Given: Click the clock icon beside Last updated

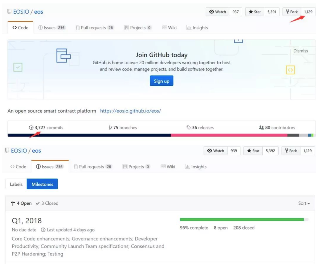Looking at the screenshot, I should pos(43,230).
